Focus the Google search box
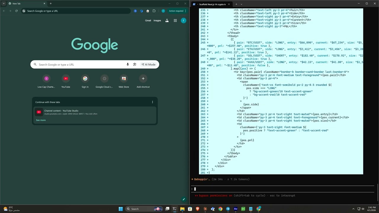Screen dimensions: 379x213 (95, 64)
